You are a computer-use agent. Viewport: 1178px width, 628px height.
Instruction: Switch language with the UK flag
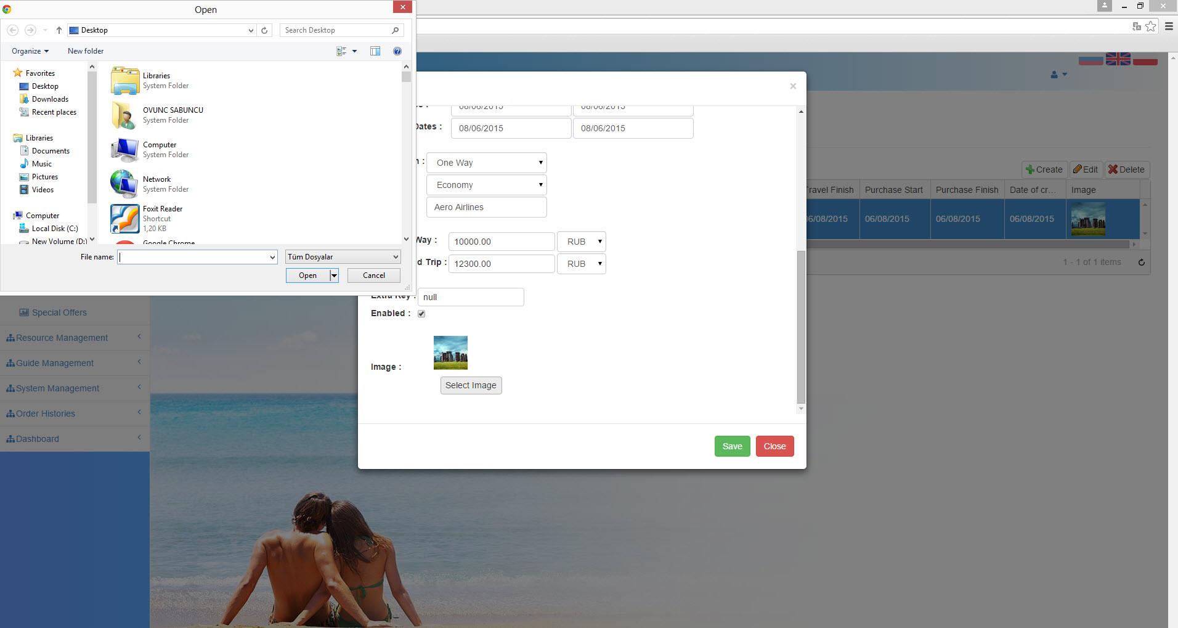[x=1118, y=59]
